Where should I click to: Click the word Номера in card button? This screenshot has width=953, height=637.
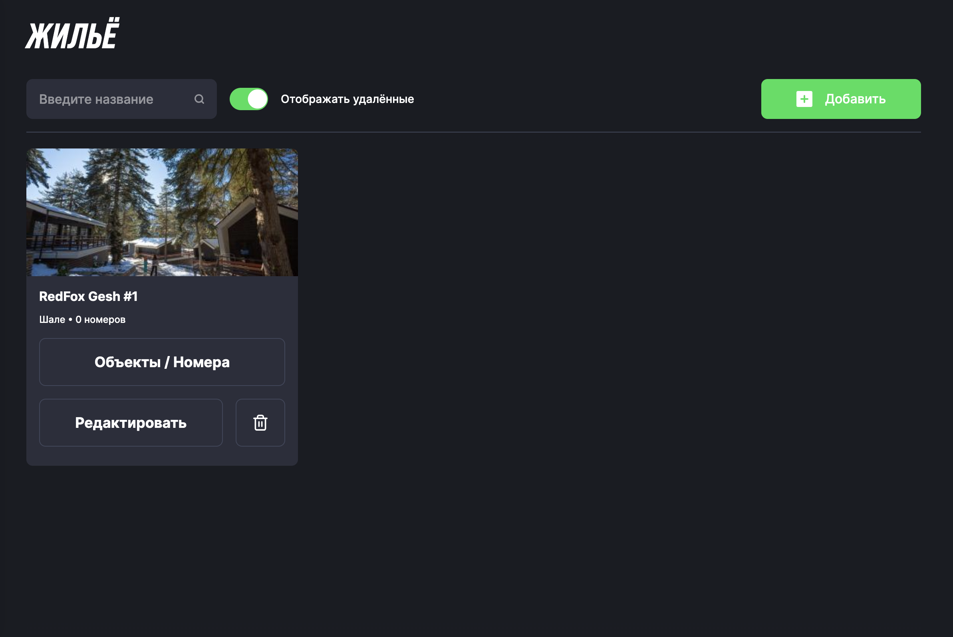click(201, 362)
